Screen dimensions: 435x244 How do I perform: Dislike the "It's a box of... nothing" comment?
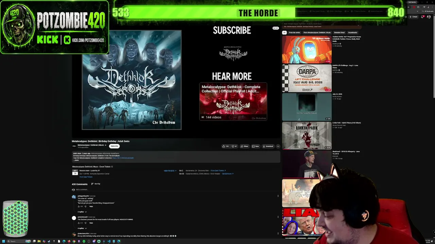click(85, 206)
